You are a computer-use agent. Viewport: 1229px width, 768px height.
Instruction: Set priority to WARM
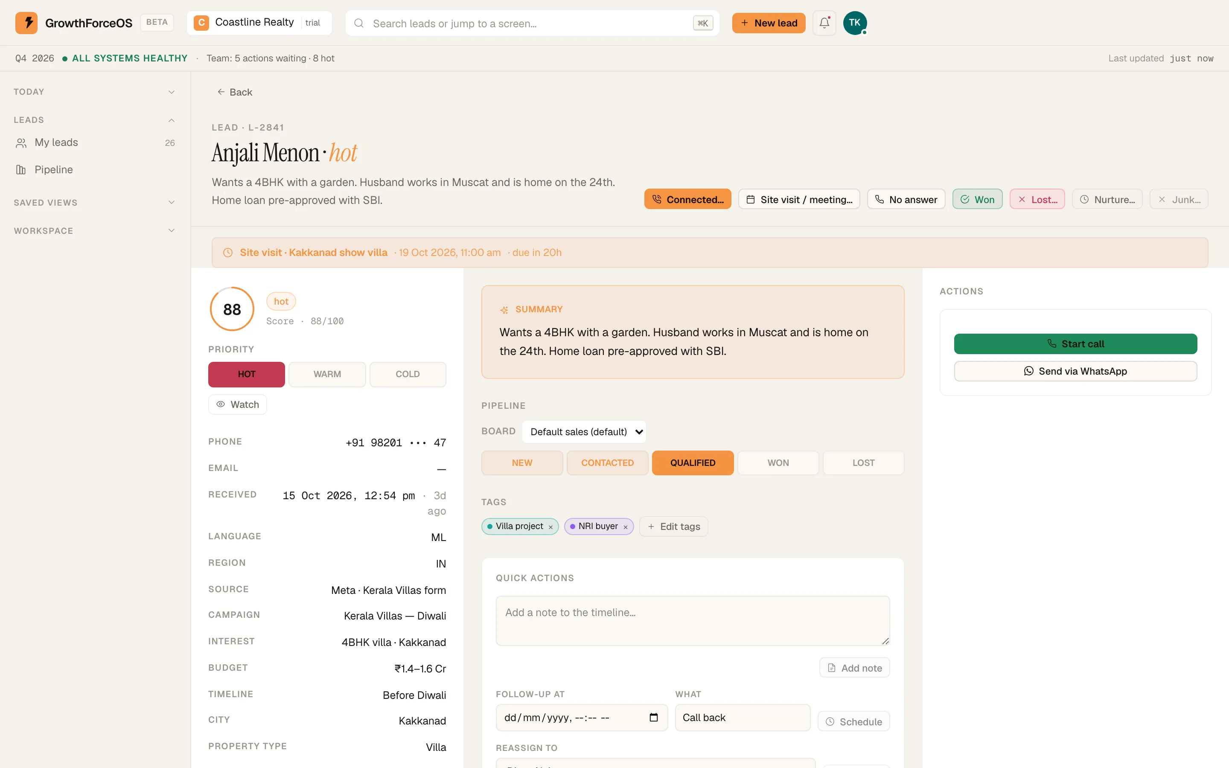coord(327,374)
